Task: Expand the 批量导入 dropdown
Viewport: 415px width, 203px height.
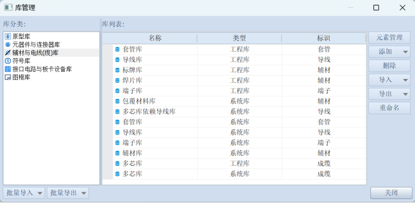Action: (40, 193)
